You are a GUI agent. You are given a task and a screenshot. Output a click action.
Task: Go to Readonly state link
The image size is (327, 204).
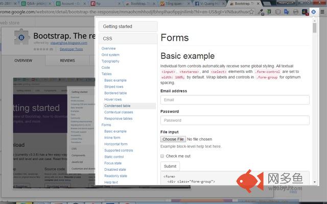click(115, 176)
